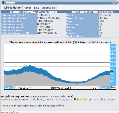Open Ascona b in website users list

point(7,100)
